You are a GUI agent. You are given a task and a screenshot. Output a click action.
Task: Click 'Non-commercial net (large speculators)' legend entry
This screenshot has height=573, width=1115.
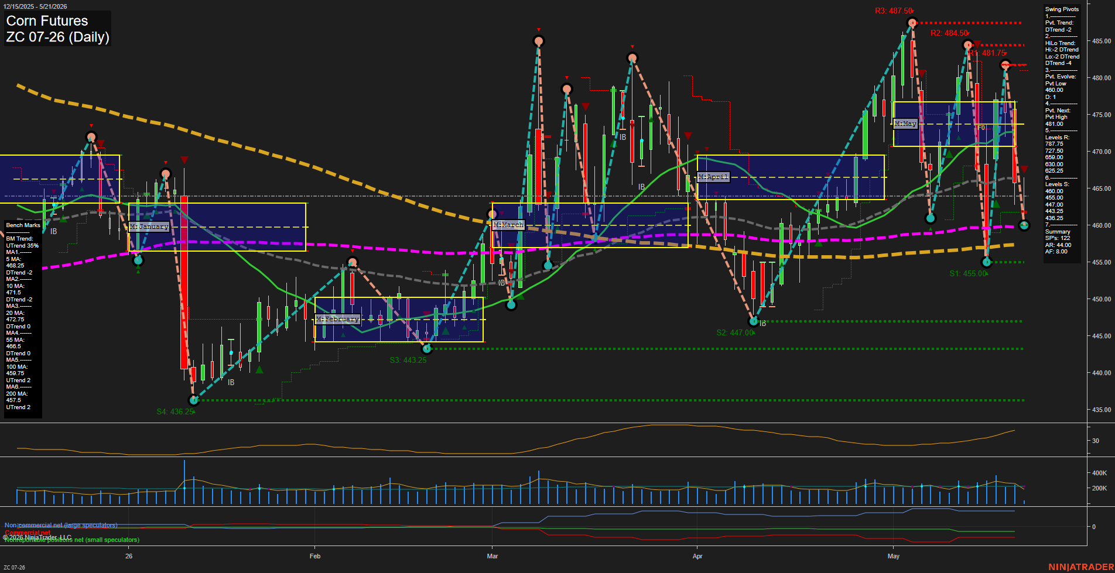pos(61,525)
